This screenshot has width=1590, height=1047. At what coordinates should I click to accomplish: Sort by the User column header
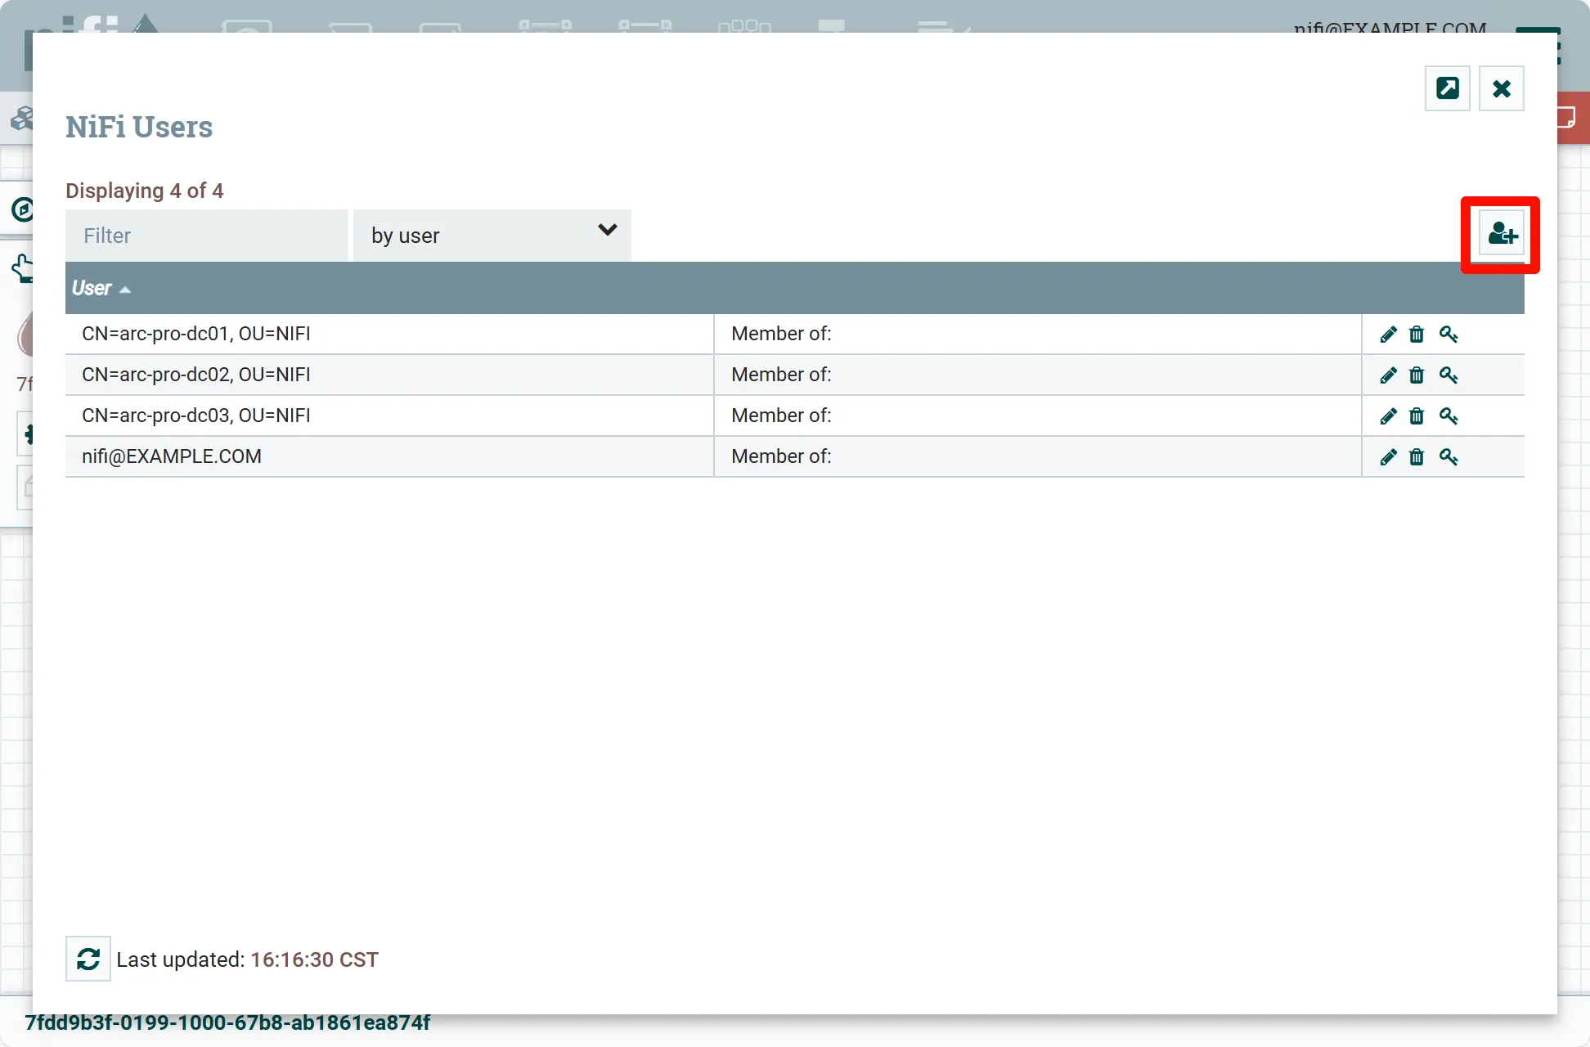tap(92, 288)
